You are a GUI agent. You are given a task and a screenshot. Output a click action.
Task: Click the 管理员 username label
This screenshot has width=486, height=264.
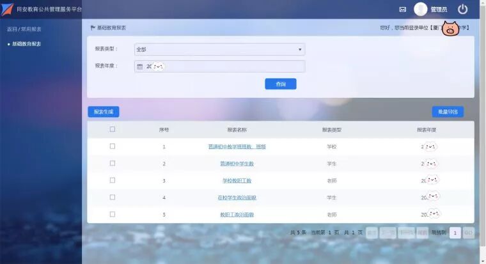(439, 10)
